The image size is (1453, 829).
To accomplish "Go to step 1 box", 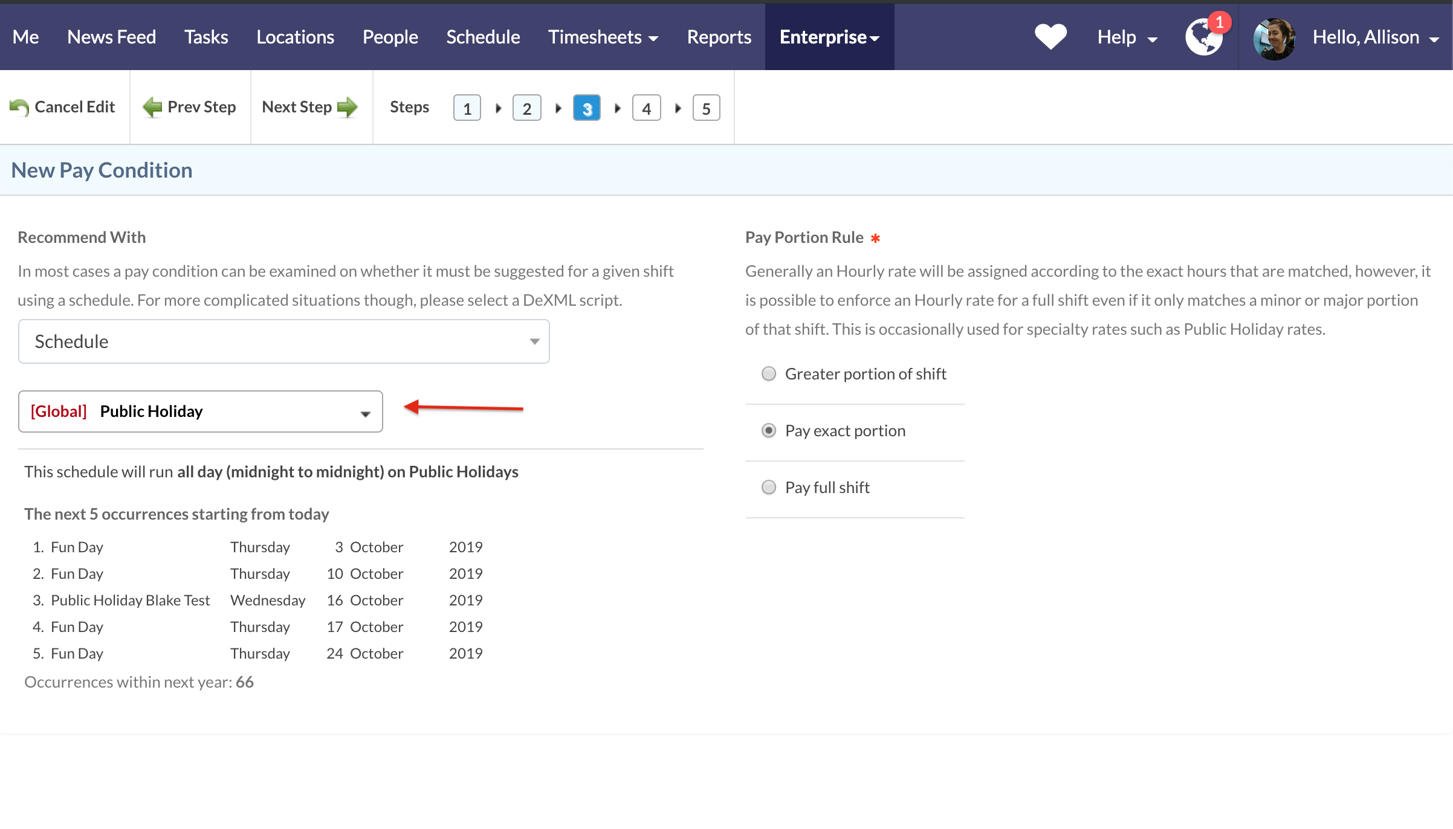I will 467,109.
